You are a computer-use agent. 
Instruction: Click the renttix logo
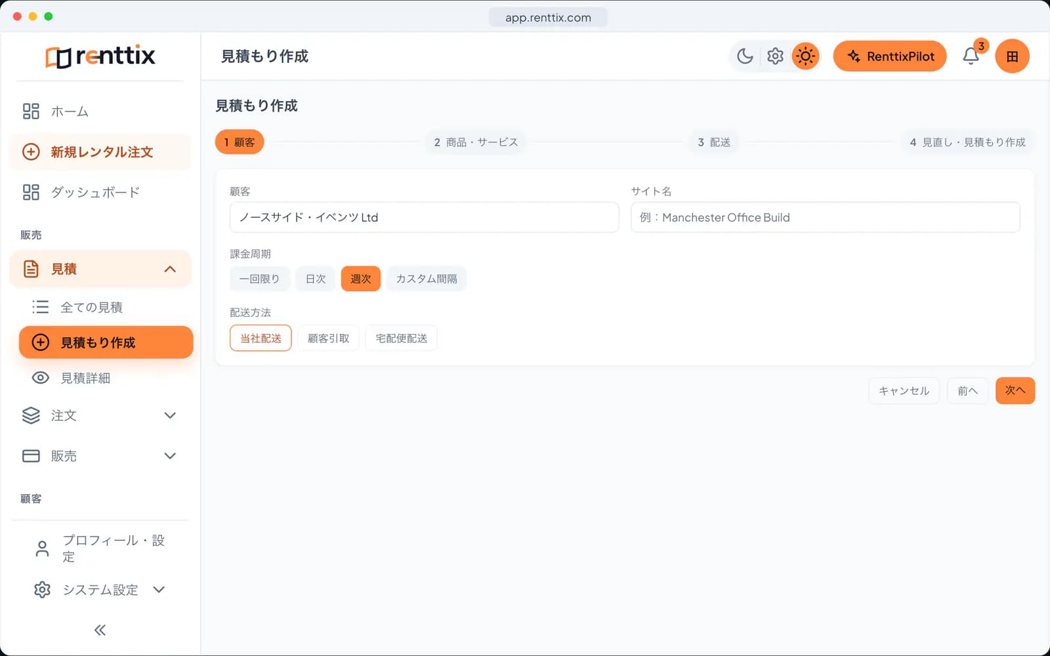[100, 56]
